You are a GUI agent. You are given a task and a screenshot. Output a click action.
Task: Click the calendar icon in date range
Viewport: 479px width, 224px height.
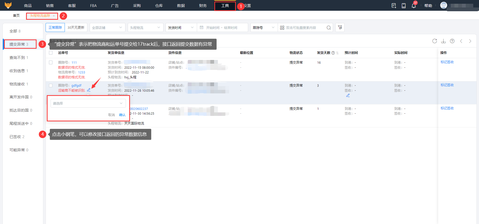click(202, 27)
